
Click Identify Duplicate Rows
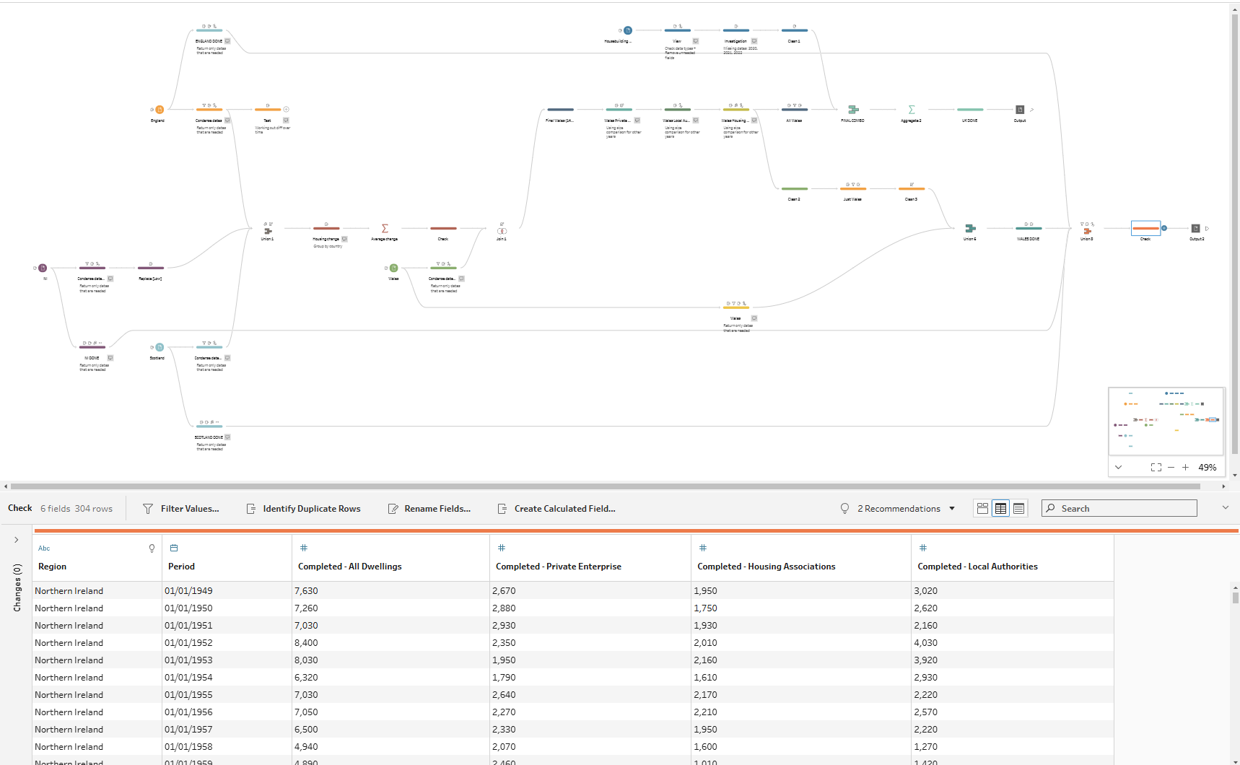tap(303, 509)
